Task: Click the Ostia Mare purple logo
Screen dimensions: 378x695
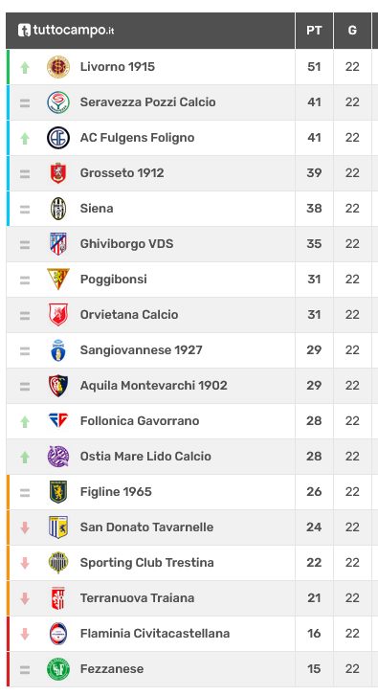Action: pyautogui.click(x=58, y=457)
